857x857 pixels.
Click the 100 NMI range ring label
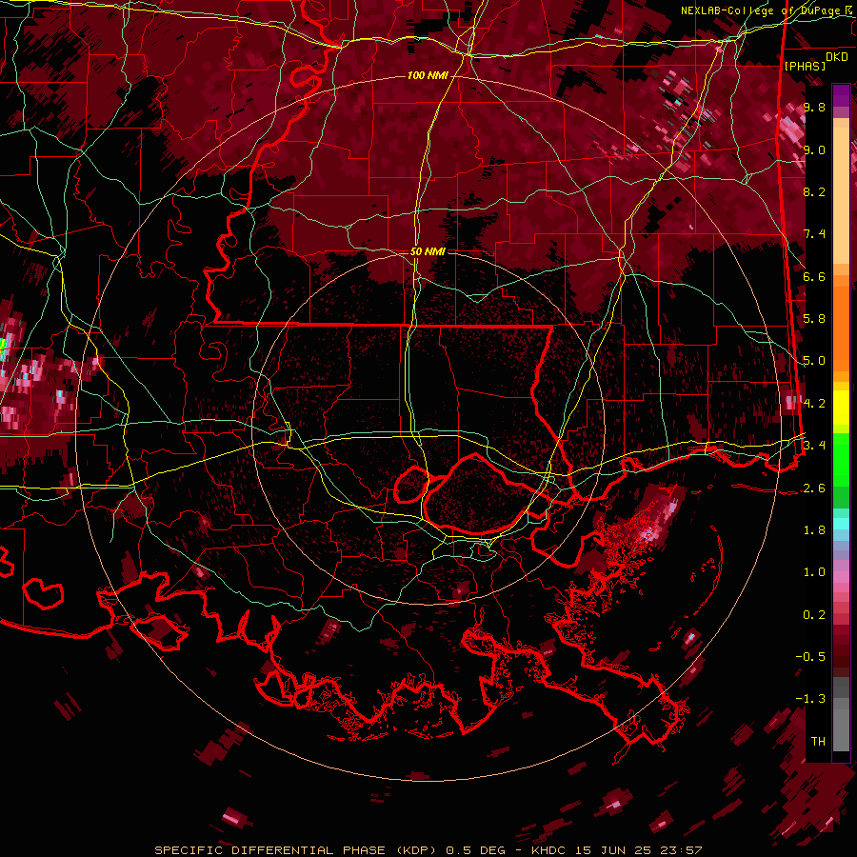(x=428, y=75)
